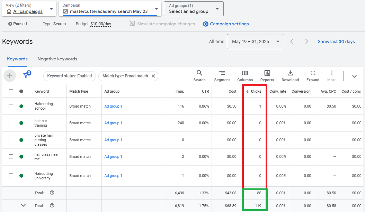Toggle the select-all header checkbox
This screenshot has height=212, width=365.
click(x=11, y=91)
